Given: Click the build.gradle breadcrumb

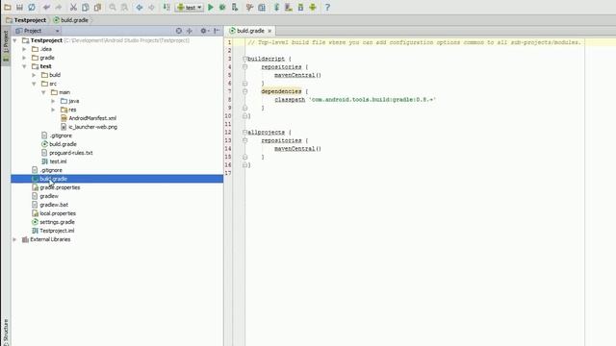Looking at the screenshot, I should coord(70,20).
